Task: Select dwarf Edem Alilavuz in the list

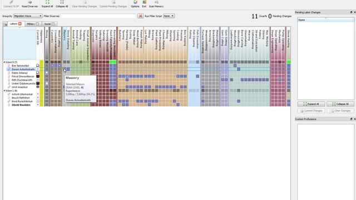Action: point(19,73)
